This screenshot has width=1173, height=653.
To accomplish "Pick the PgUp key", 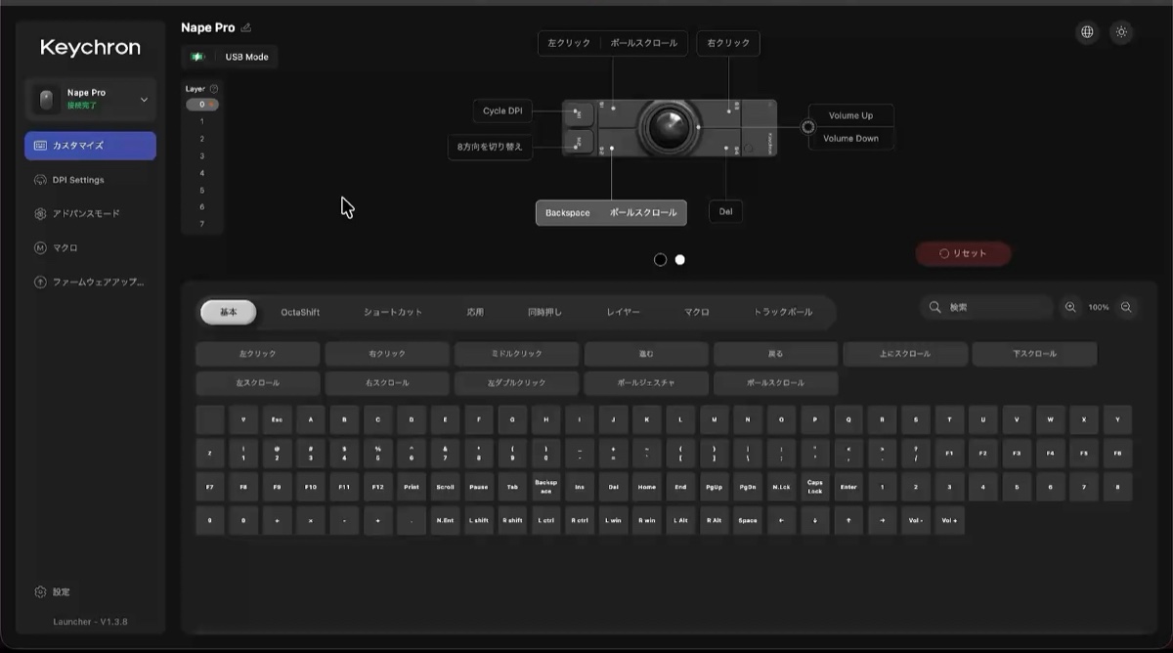I will pos(715,487).
